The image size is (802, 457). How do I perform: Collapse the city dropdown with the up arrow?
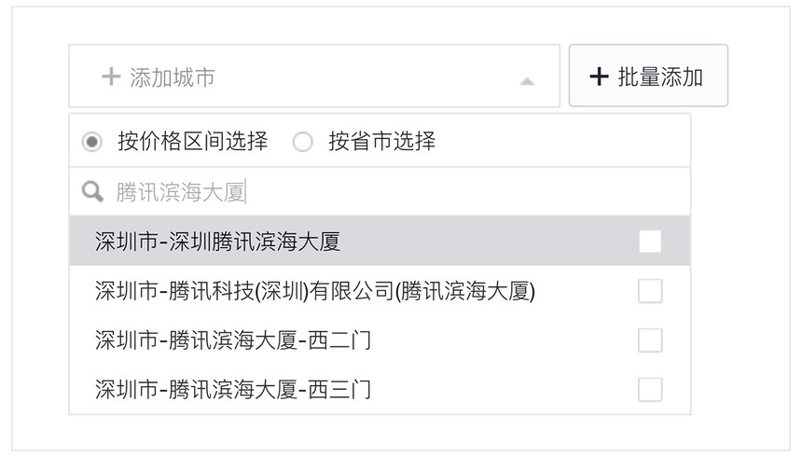[x=527, y=81]
